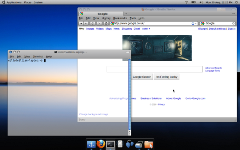Viewport: 240px width, 150px height.
Task: Click the terminal window's vertical scrollbar
Action: point(130,95)
